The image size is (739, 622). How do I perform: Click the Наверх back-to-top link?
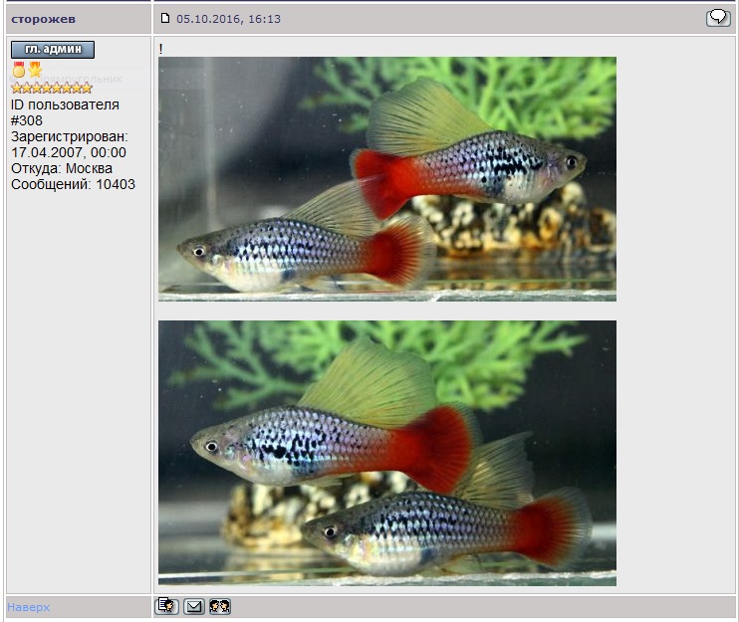point(28,607)
